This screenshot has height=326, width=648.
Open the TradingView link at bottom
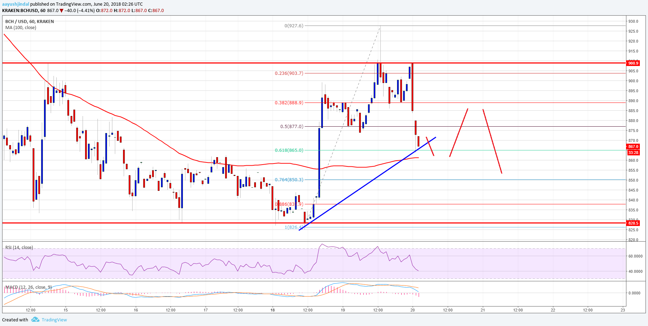tap(54, 320)
